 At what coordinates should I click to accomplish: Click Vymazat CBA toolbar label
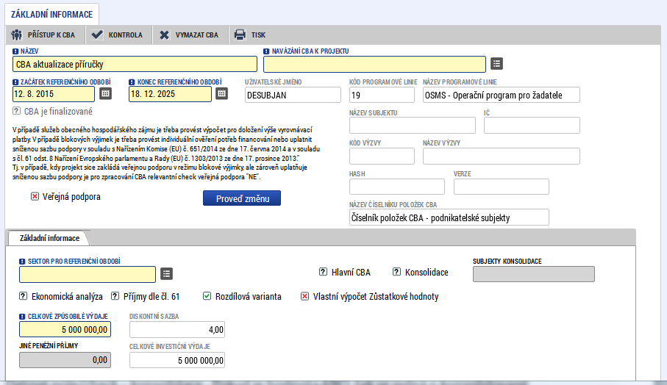(196, 35)
